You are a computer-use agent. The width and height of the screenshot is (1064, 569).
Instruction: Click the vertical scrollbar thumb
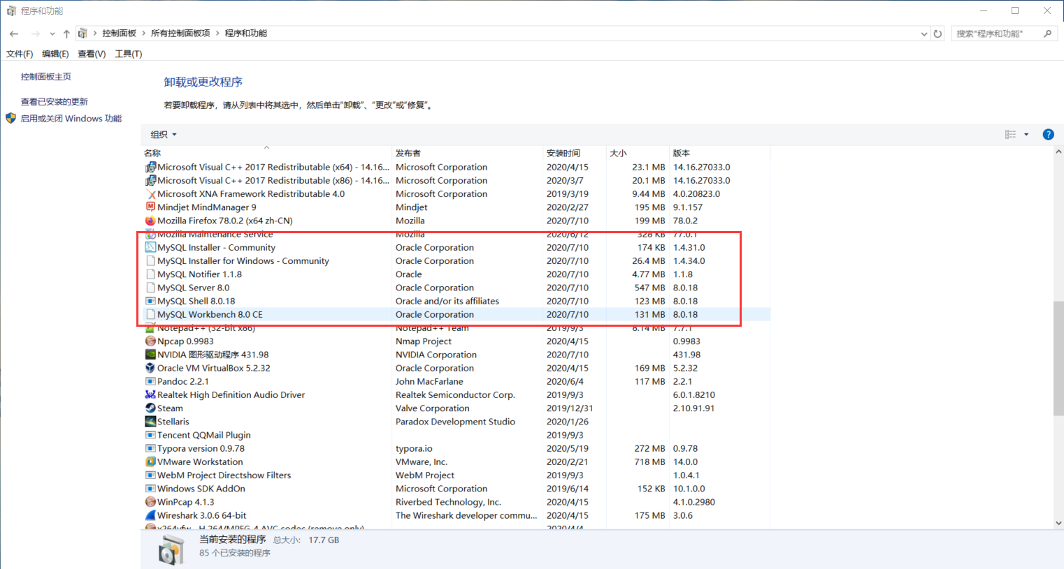[1058, 359]
